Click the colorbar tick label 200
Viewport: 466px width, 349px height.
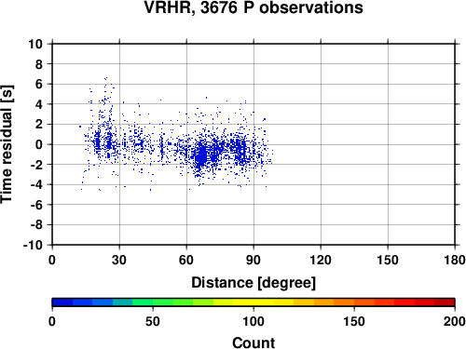pos(455,321)
